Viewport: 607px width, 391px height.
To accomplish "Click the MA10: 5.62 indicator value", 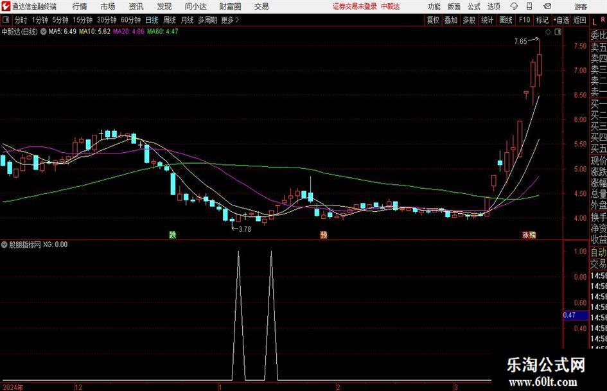I will click(95, 31).
